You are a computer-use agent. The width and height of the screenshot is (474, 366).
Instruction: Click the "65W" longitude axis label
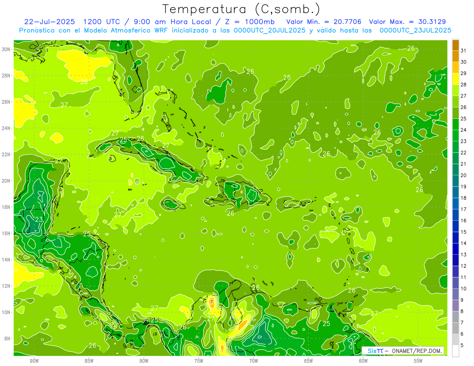pos(308,361)
